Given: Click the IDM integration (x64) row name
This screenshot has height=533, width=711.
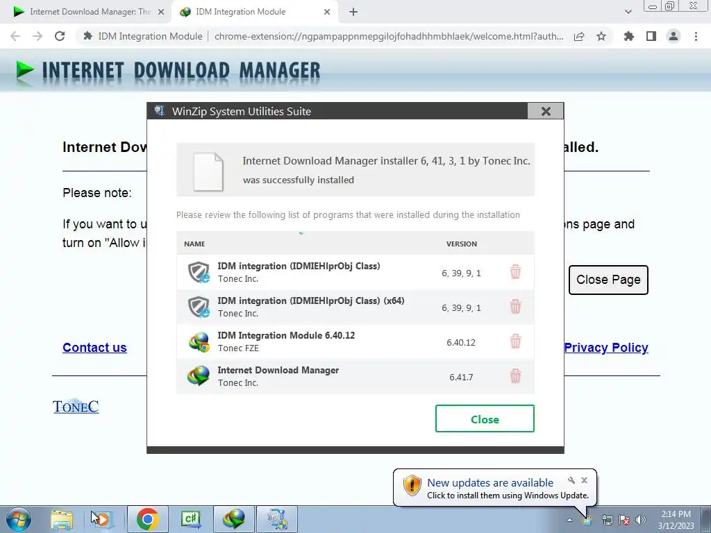Looking at the screenshot, I should point(311,301).
